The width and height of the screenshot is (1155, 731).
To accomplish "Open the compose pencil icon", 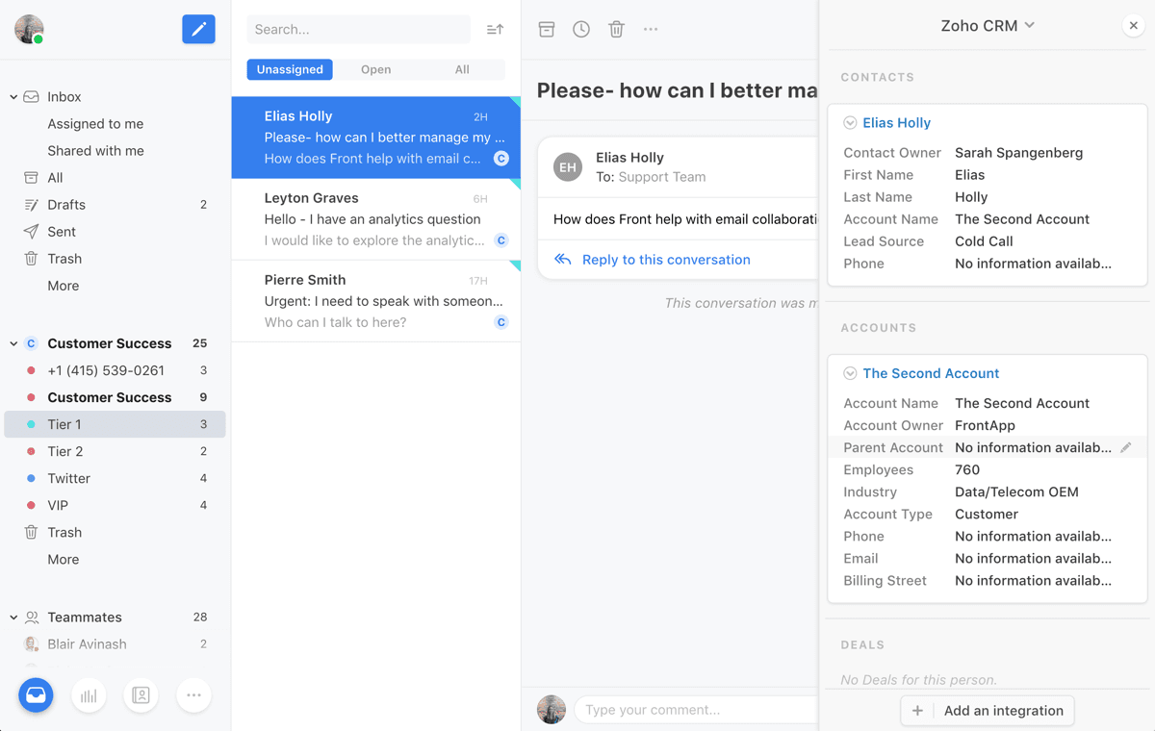I will [198, 29].
